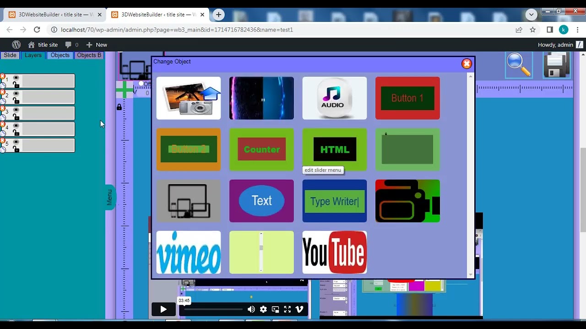The image size is (586, 329).
Task: Click the green plus add icon
Action: point(124,90)
